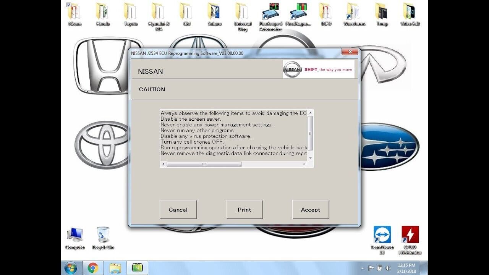
Task: Open the Hyundai & KIA folder
Action: tap(159, 17)
